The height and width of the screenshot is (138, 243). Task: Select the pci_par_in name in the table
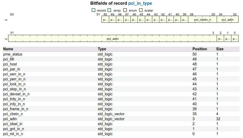coord(12,69)
